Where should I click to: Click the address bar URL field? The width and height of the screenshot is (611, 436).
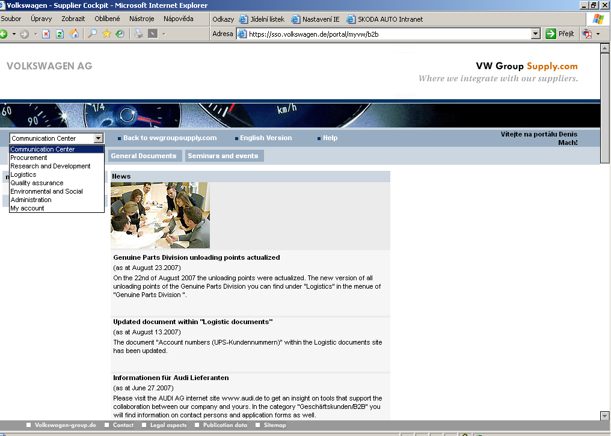pyautogui.click(x=384, y=34)
